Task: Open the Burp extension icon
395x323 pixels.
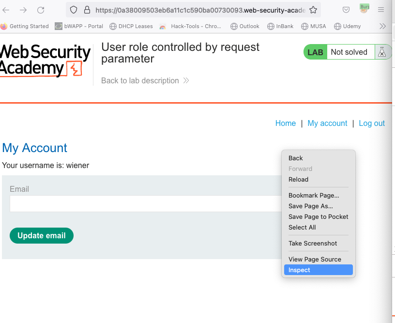Action: tap(364, 9)
